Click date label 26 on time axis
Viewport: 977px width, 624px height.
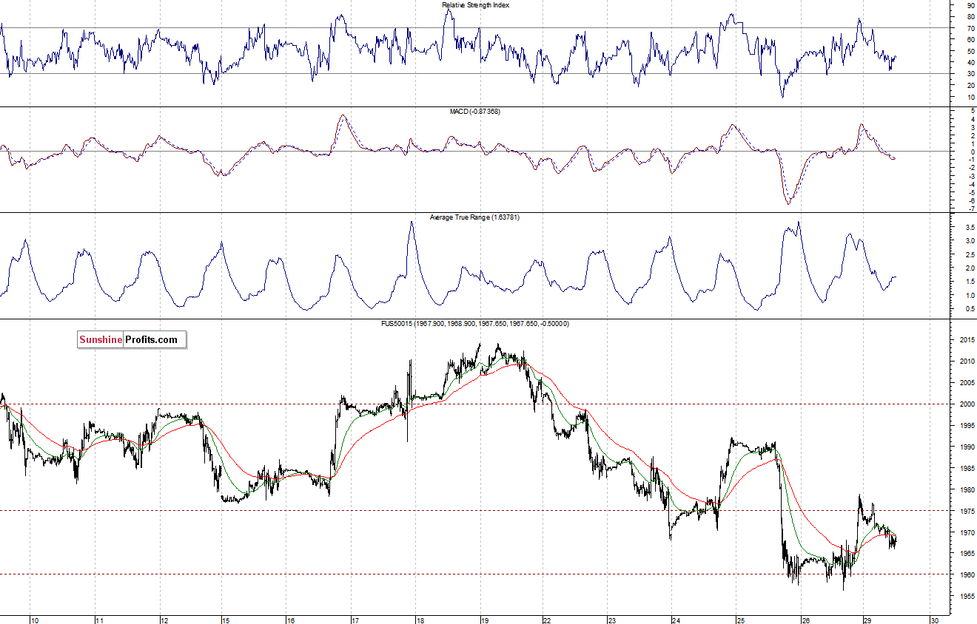(x=805, y=620)
